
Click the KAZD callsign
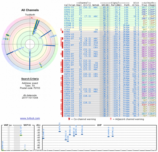(x=67, y=50)
